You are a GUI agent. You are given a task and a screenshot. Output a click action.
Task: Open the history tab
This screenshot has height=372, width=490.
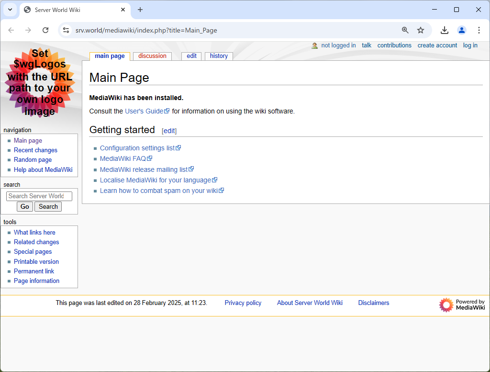(219, 56)
